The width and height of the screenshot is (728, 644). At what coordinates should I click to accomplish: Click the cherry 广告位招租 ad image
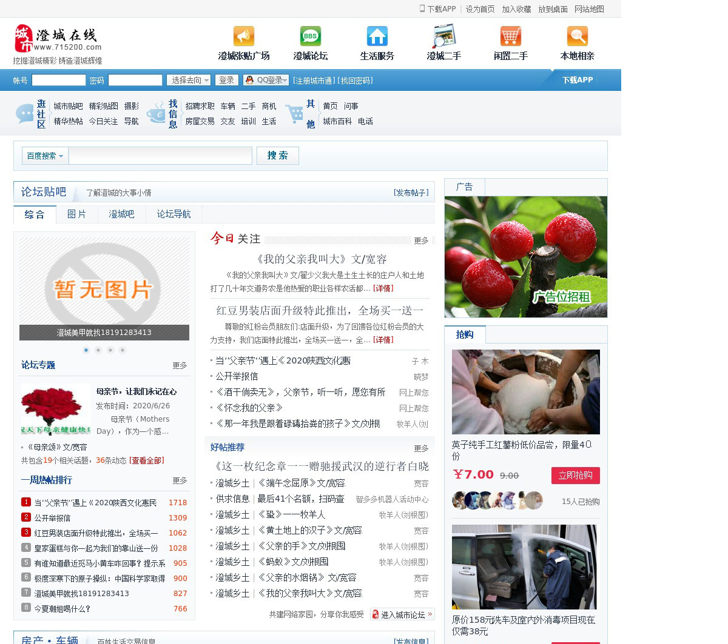click(x=525, y=257)
